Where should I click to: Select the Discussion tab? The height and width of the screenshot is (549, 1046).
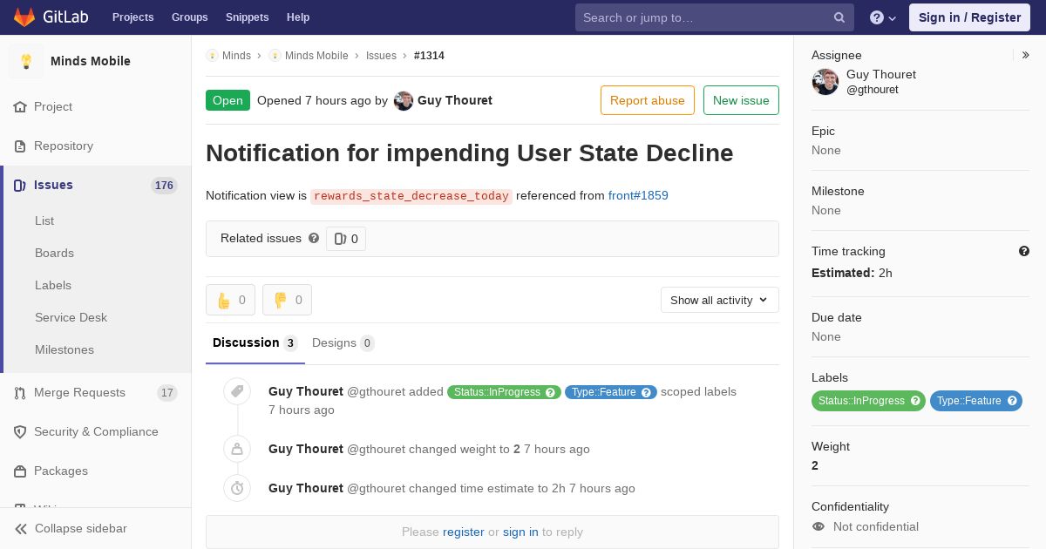[255, 342]
